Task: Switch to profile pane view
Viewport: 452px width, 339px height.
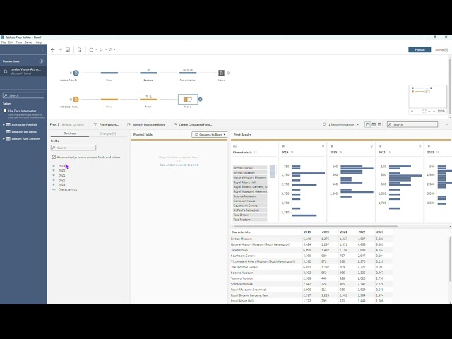Action: tap(367, 124)
